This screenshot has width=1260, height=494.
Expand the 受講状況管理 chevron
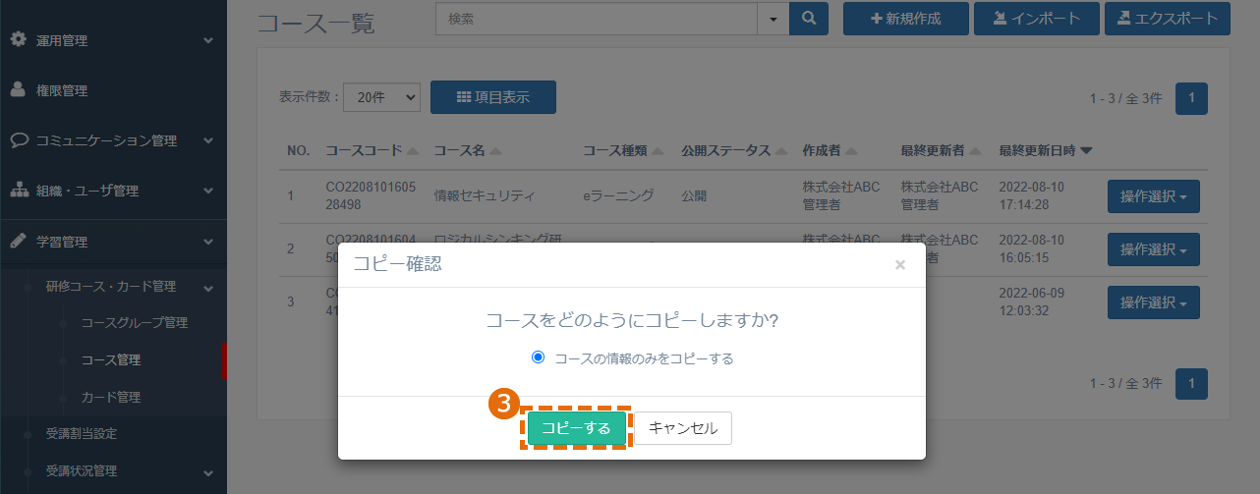point(208,471)
